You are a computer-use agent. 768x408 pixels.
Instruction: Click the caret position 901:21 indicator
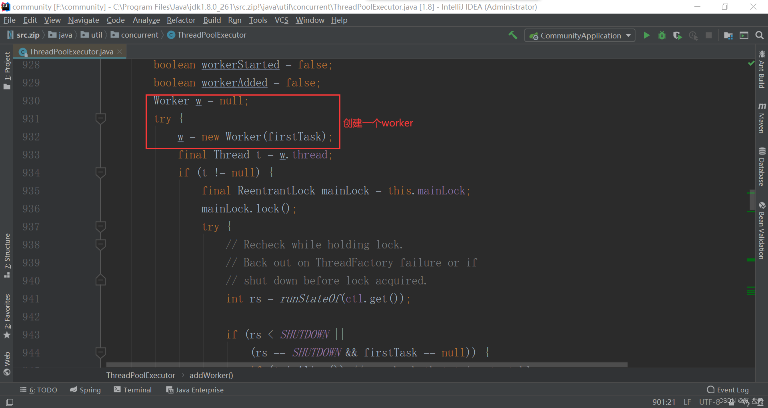click(664, 402)
